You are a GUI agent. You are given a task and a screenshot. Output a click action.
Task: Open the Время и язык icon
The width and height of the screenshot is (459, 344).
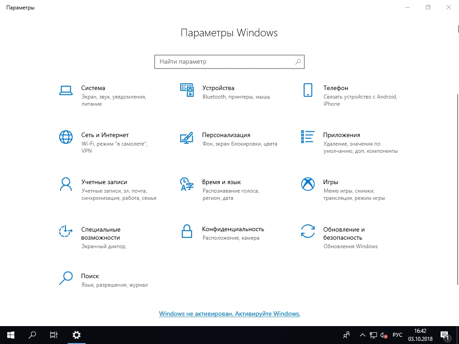pos(187,184)
